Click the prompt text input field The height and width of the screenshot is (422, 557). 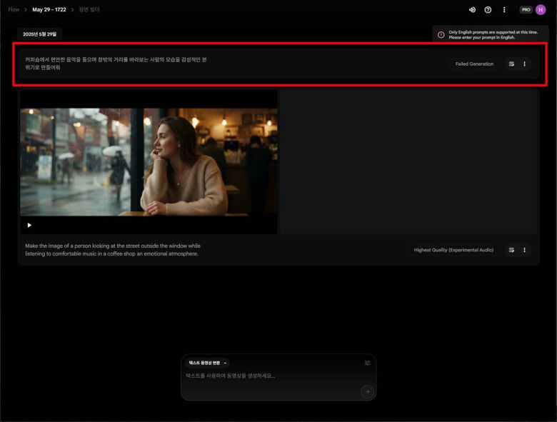tap(271, 376)
